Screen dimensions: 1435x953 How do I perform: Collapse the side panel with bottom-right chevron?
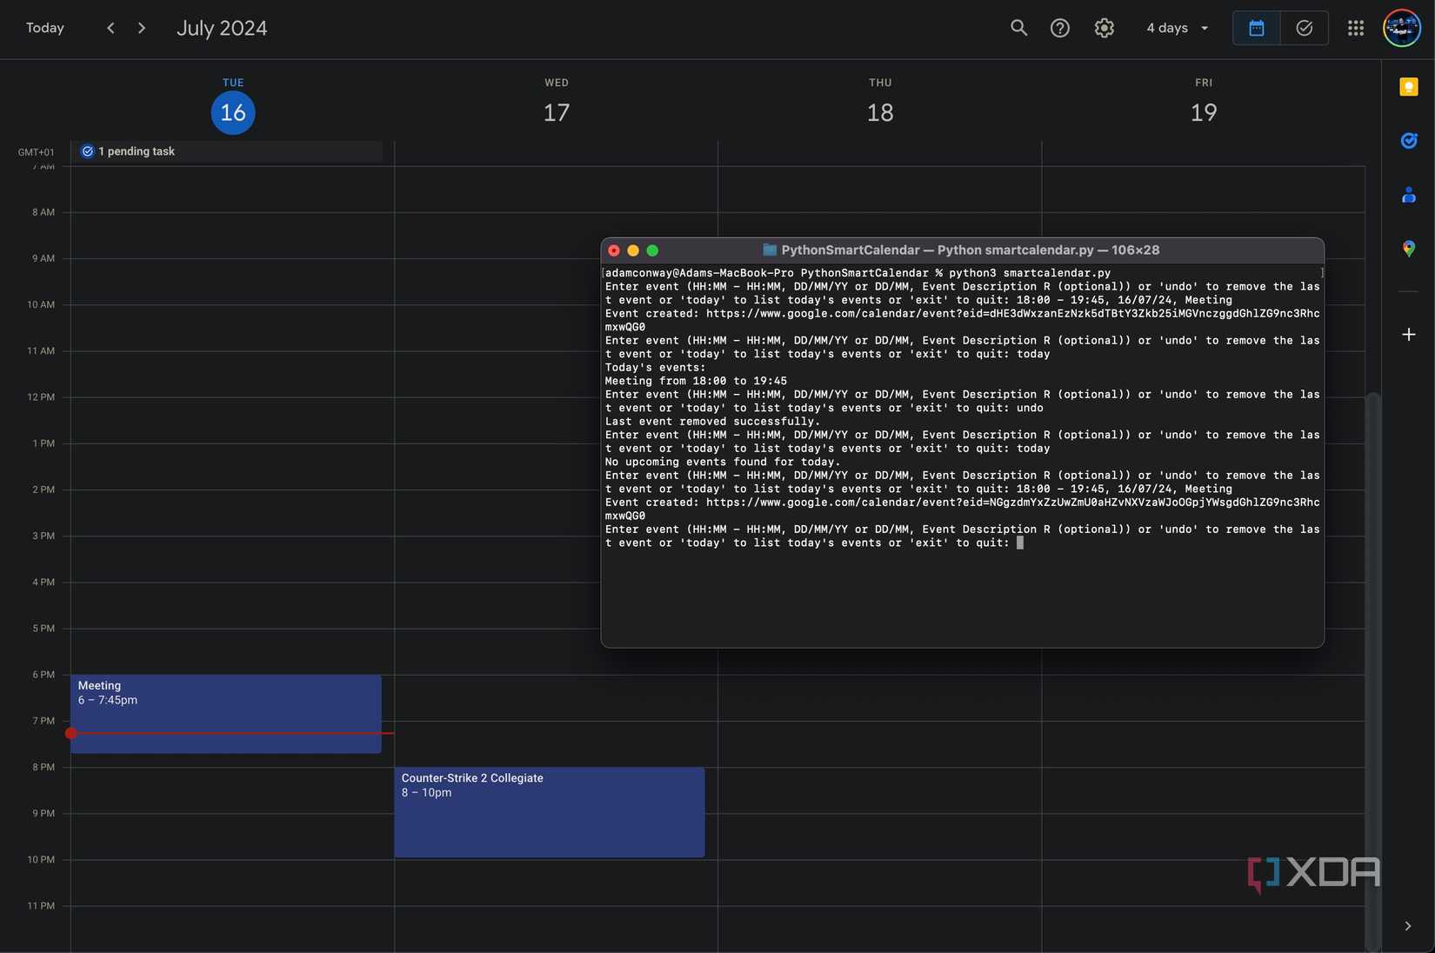[x=1407, y=926]
